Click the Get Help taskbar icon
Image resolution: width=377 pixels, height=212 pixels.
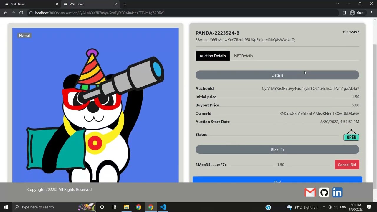268,207
